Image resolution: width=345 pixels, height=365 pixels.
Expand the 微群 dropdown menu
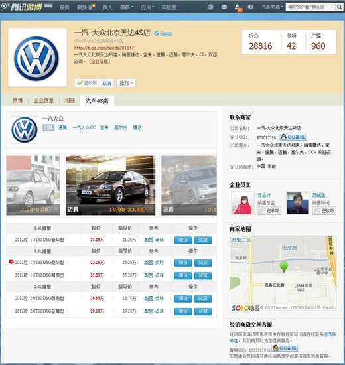click(x=127, y=7)
